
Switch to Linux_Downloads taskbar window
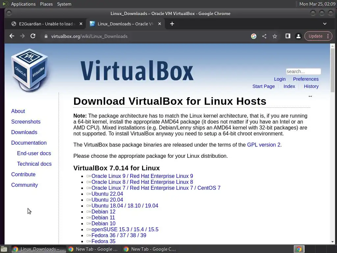pyautogui.click(x=38, y=249)
